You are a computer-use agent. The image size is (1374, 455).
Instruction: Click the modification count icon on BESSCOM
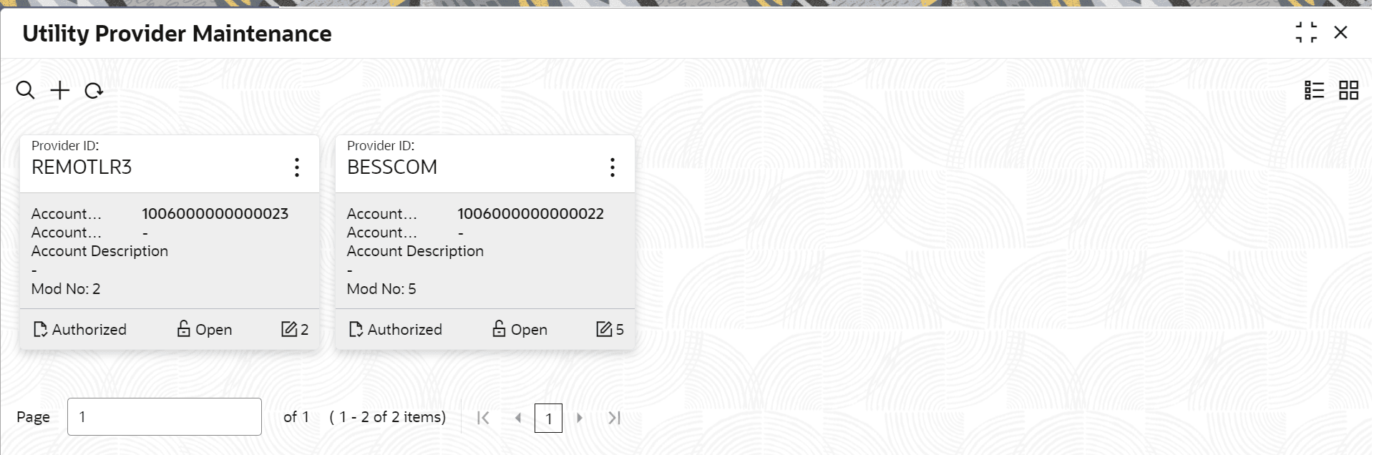tap(605, 329)
